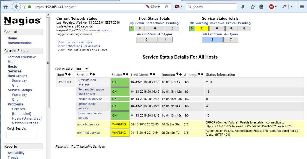The width and height of the screenshot is (307, 159).
Task: Sort Status column descending with the down arrow
Action: [127, 74]
